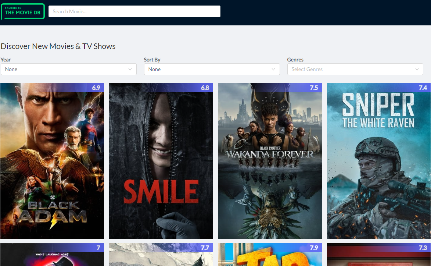Viewport: 431px width, 266px height.
Task: Click the Genres dropdown chevron arrow
Action: (417, 69)
